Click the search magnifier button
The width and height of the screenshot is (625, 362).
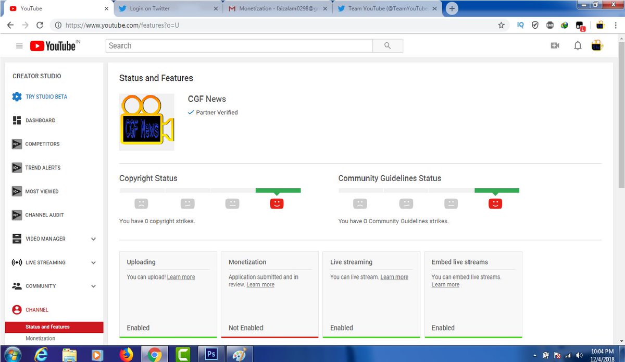tap(387, 46)
